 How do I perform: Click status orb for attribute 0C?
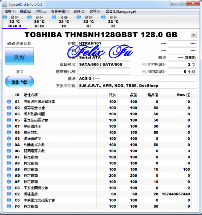point(9,151)
